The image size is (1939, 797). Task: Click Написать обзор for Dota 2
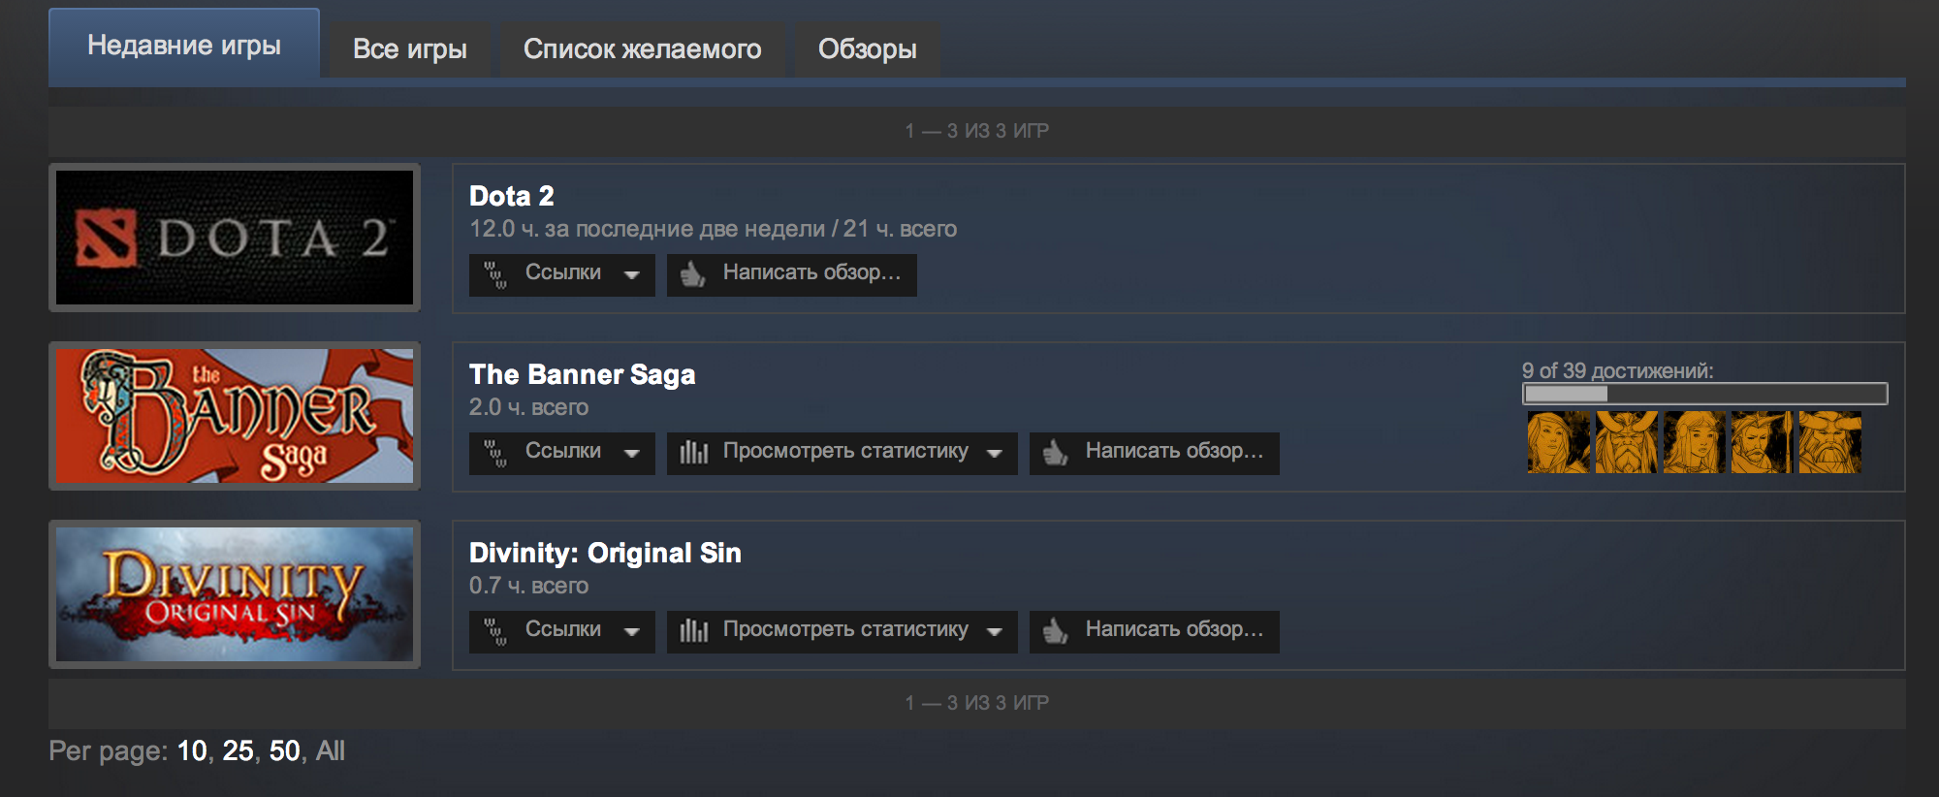(x=792, y=274)
